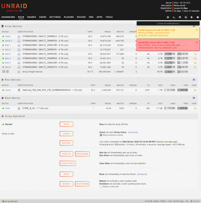Image resolution: width=201 pixels, height=203 pixels.
Task: Click close all notifications
Action: pyautogui.click(x=168, y=24)
